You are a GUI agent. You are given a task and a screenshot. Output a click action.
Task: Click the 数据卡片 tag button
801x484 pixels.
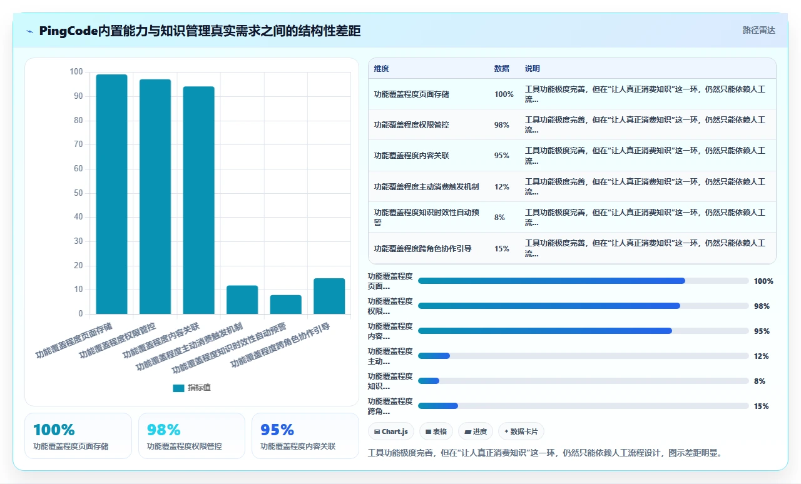521,431
